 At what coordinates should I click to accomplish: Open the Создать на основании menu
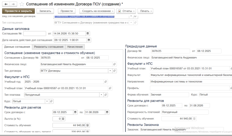[97, 11]
